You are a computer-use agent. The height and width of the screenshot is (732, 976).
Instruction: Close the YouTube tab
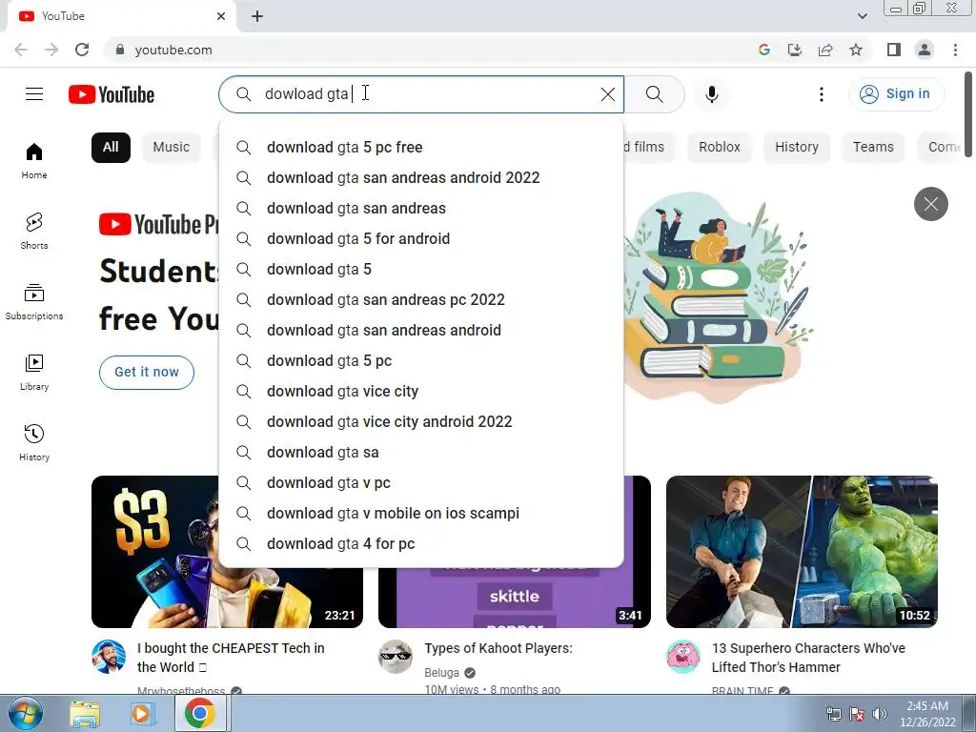click(x=221, y=16)
